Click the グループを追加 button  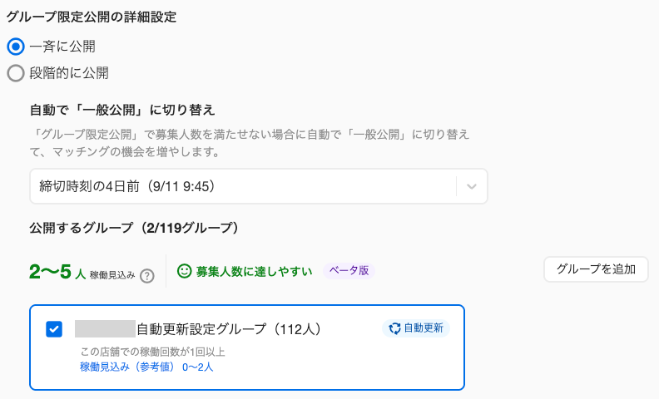click(596, 269)
